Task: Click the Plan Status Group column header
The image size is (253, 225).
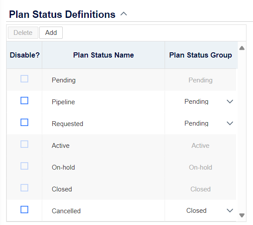Action: coord(201,55)
